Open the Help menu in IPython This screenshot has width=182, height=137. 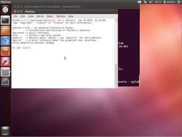coord(71,16)
